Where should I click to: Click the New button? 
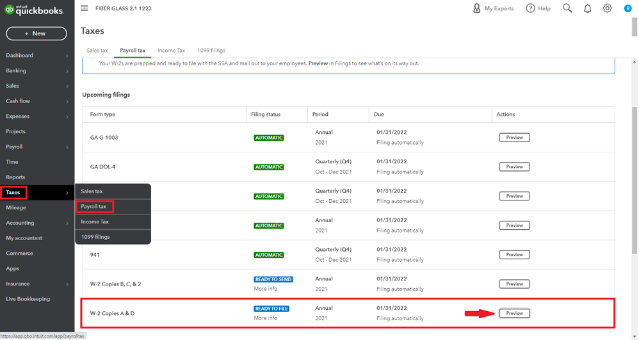[36, 33]
